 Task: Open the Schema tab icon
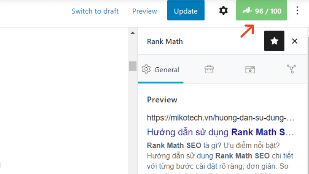click(x=250, y=70)
